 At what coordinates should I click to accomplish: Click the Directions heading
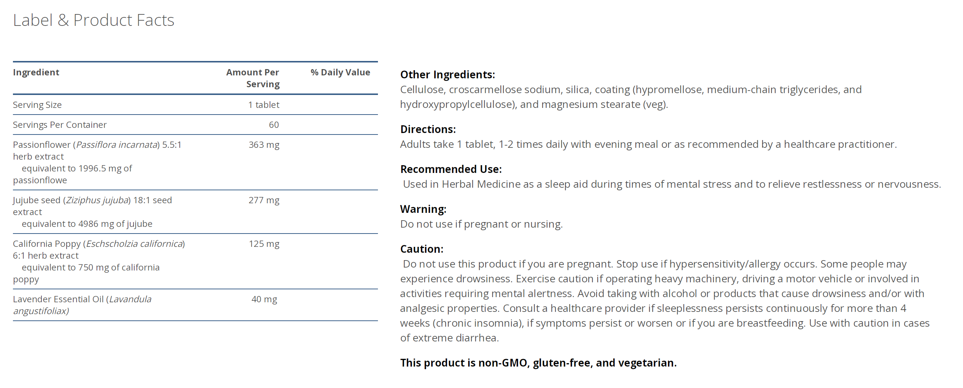click(x=428, y=129)
